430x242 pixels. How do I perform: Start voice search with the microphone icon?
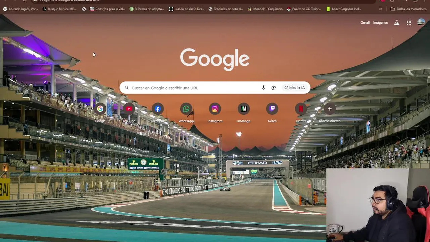263,88
